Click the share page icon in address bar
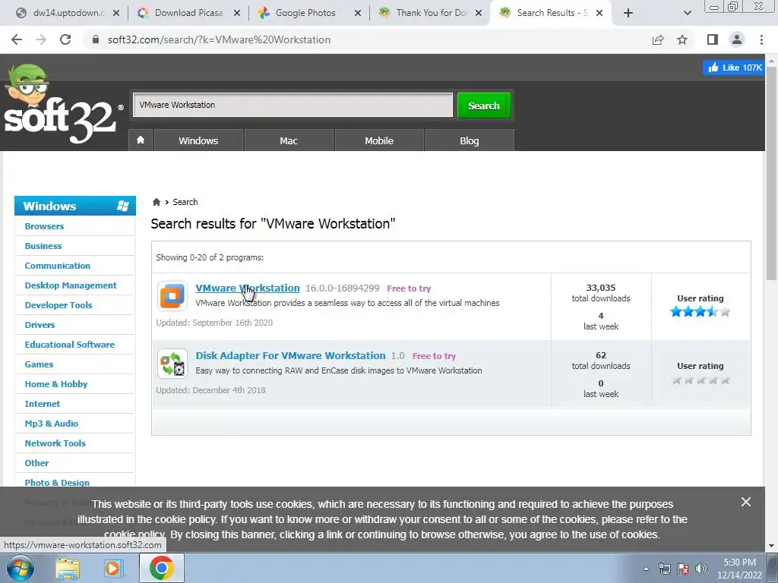Image resolution: width=778 pixels, height=583 pixels. (658, 39)
